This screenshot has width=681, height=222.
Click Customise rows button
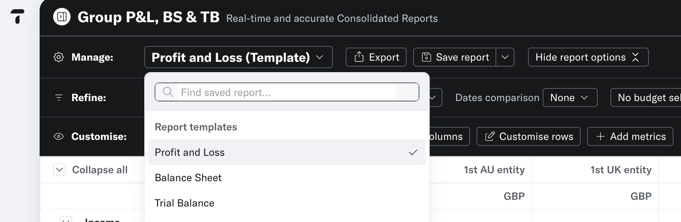[528, 137]
